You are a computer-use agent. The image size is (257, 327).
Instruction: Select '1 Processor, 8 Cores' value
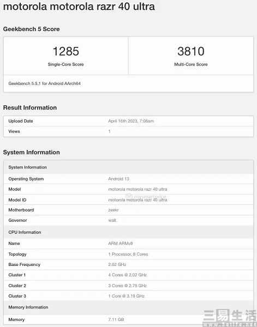click(x=128, y=254)
